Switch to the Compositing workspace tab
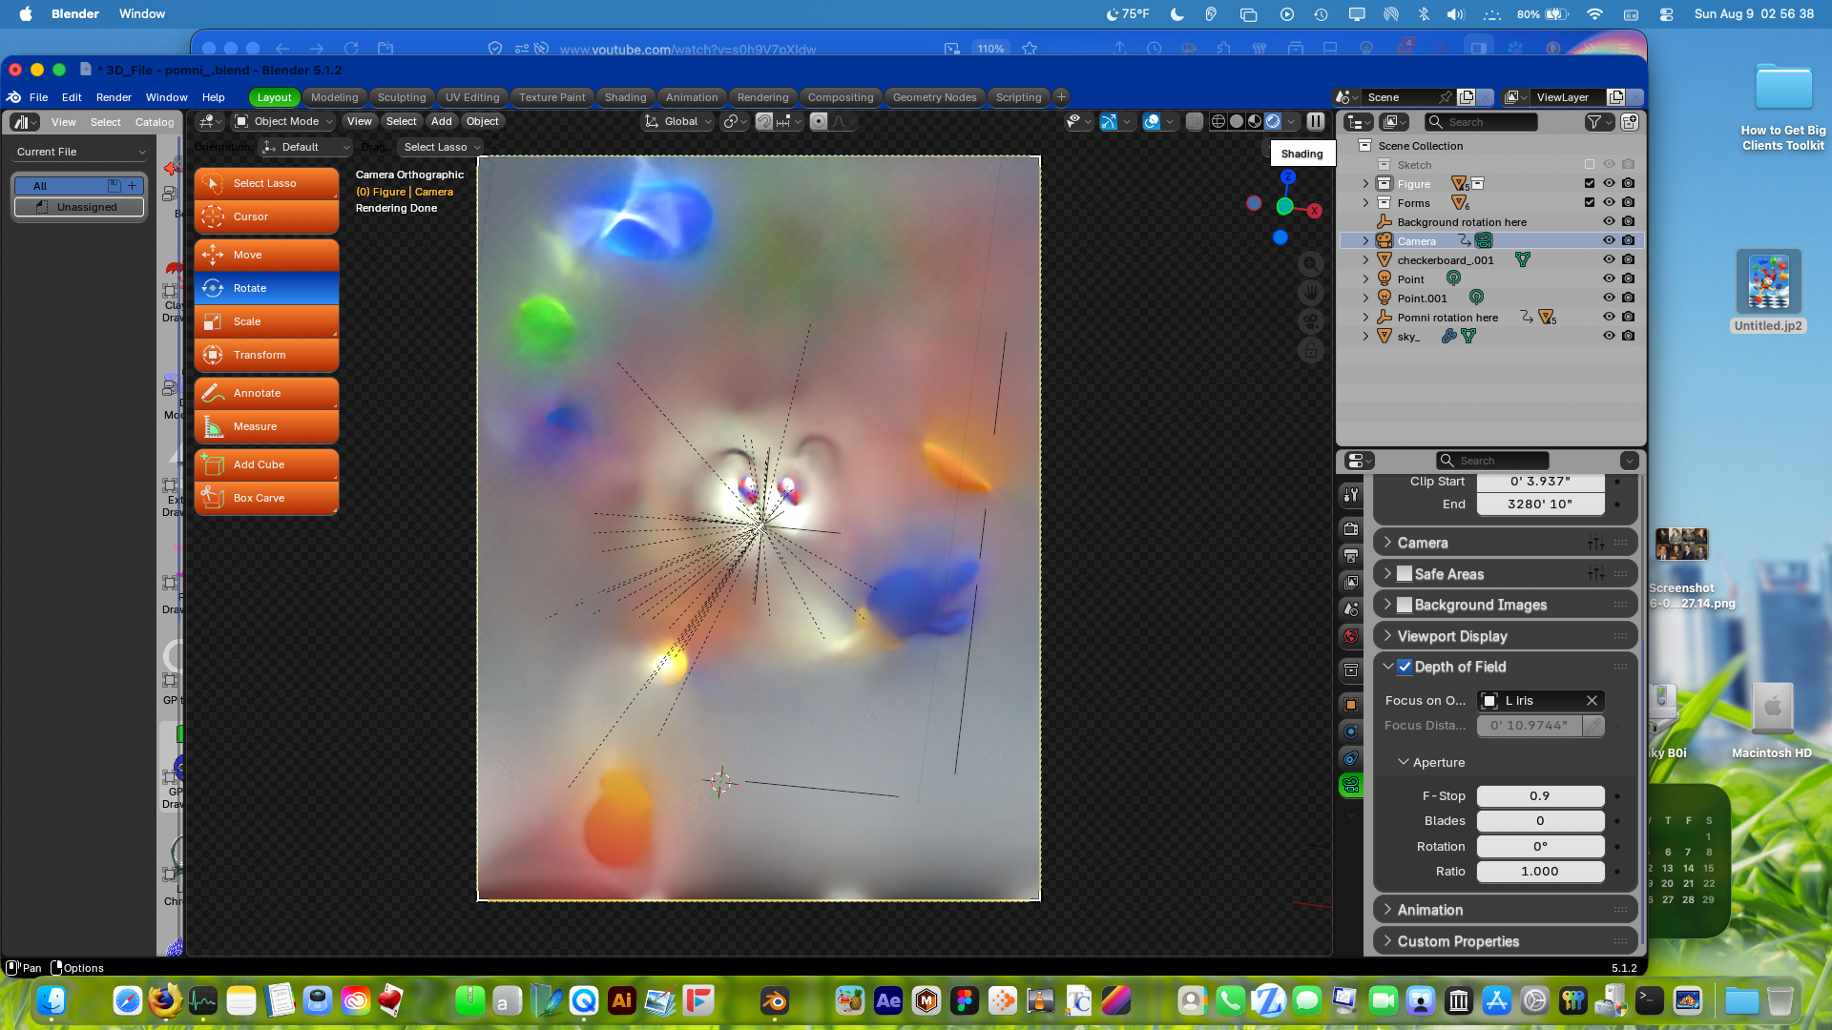The image size is (1832, 1030). [840, 97]
